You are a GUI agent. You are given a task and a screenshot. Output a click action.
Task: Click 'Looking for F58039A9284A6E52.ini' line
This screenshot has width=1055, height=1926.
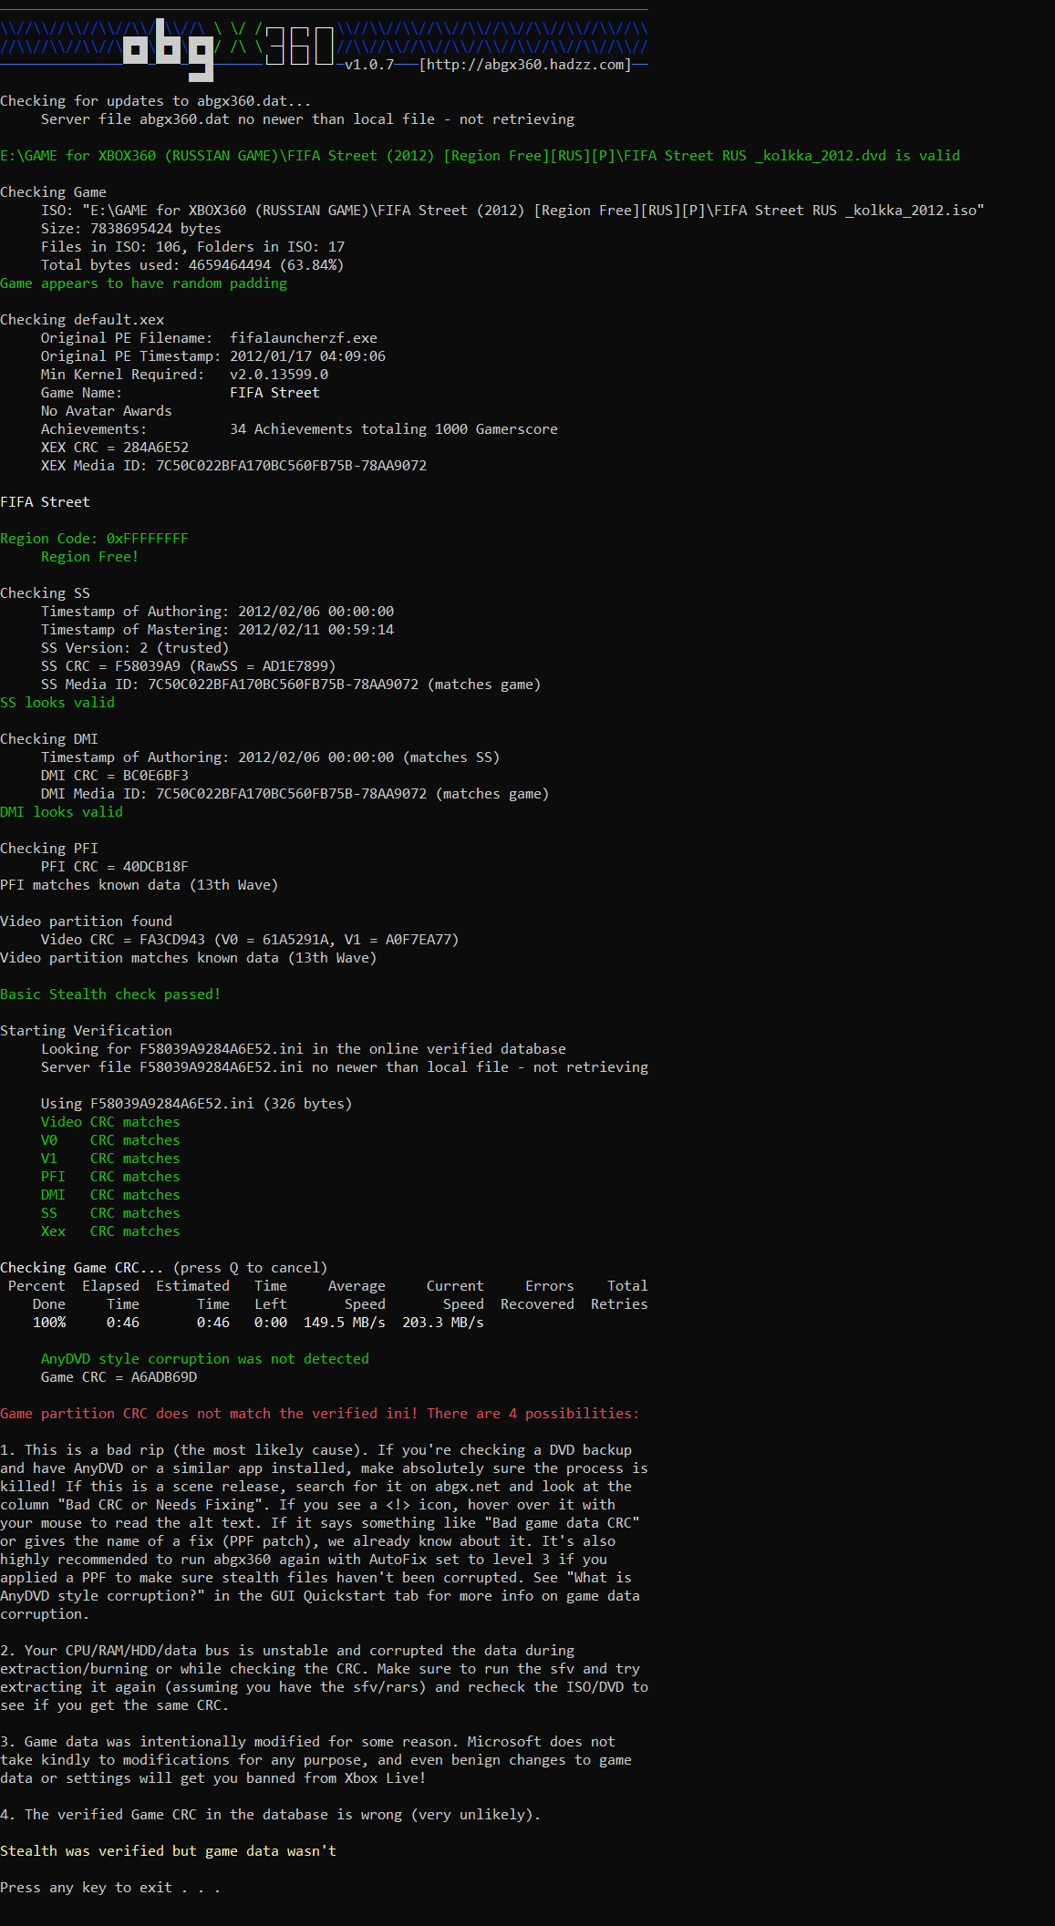pyautogui.click(x=304, y=1049)
